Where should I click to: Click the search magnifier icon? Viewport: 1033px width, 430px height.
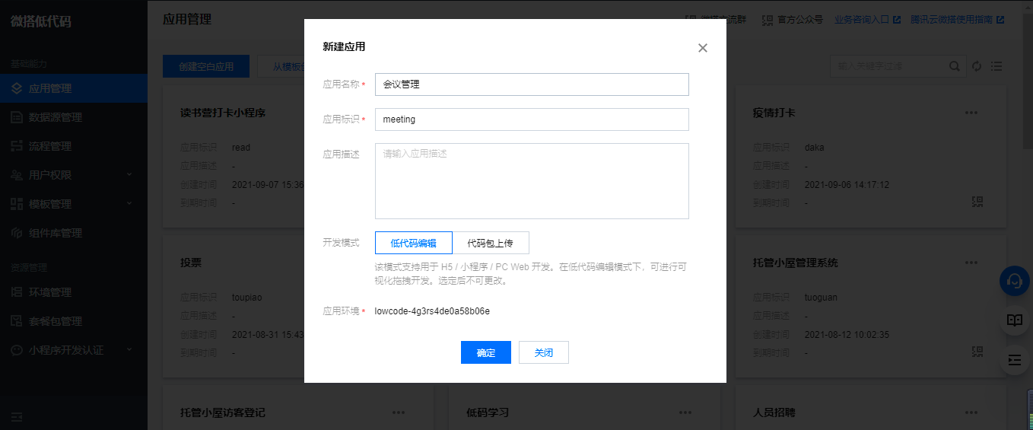pos(954,66)
